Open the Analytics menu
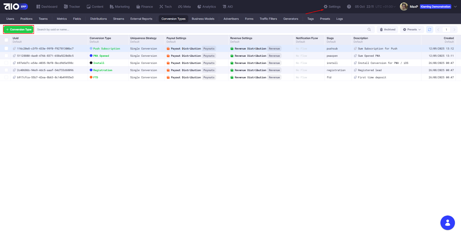This screenshot has height=236, width=461. (207, 7)
